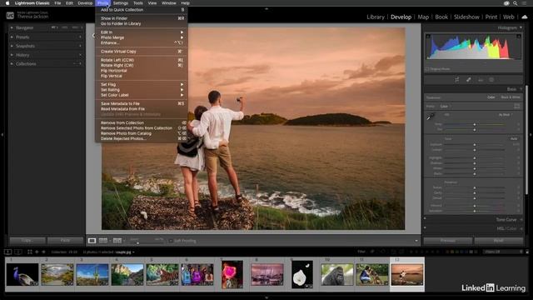The image size is (533, 300).
Task: Collapse the Histogram panel
Action: coord(521,27)
